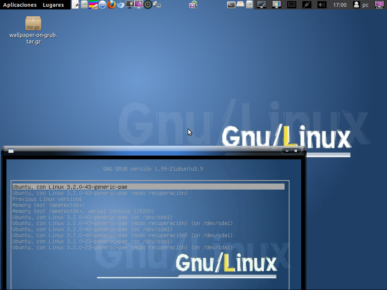
Task: Open the pc user account menu
Action: pos(361,5)
